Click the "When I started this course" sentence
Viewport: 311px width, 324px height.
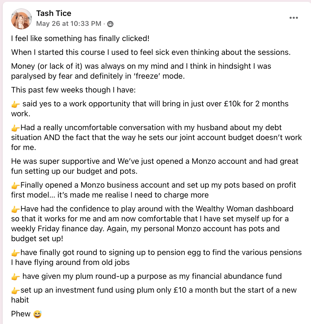click(x=151, y=52)
